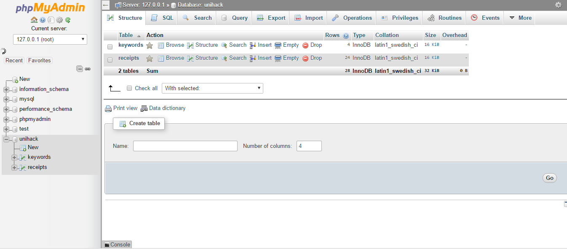Open the phpMyAdmin documentation help icon
The height and width of the screenshot is (249, 567).
coord(43,20)
